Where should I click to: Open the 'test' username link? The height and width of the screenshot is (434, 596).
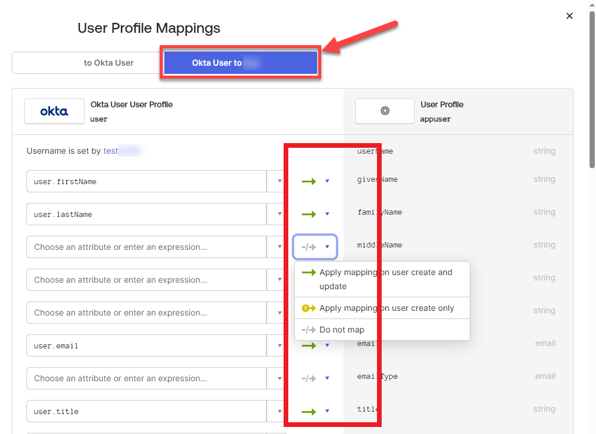pyautogui.click(x=110, y=151)
